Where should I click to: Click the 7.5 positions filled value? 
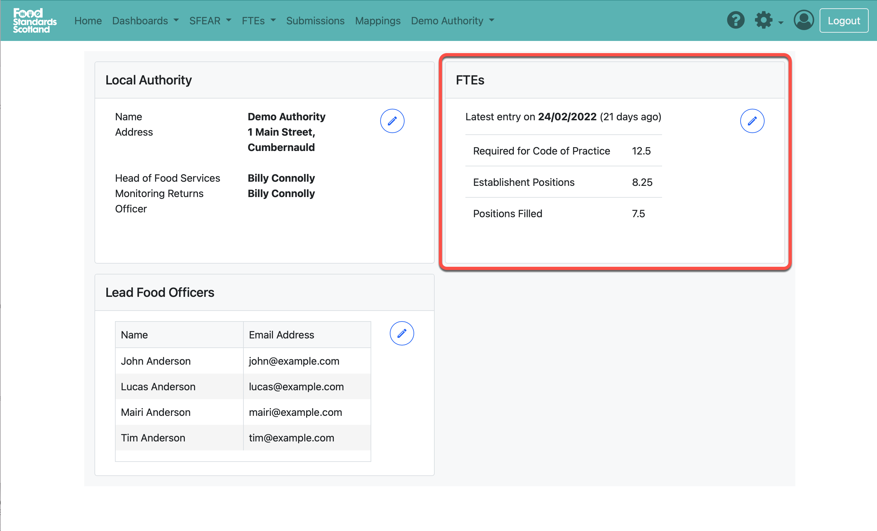click(x=638, y=213)
